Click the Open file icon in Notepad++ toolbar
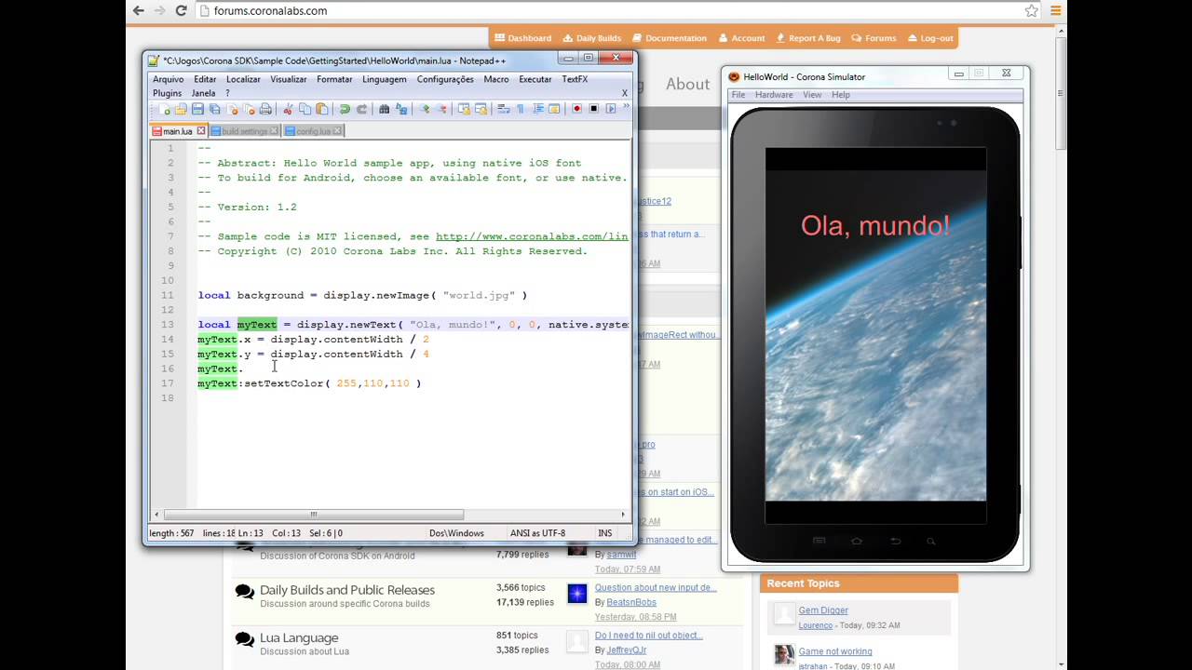The height and width of the screenshot is (670, 1192). [x=181, y=109]
